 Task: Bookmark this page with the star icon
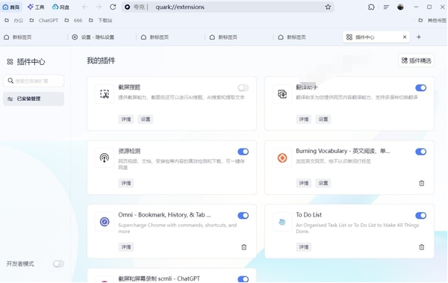tap(328, 7)
